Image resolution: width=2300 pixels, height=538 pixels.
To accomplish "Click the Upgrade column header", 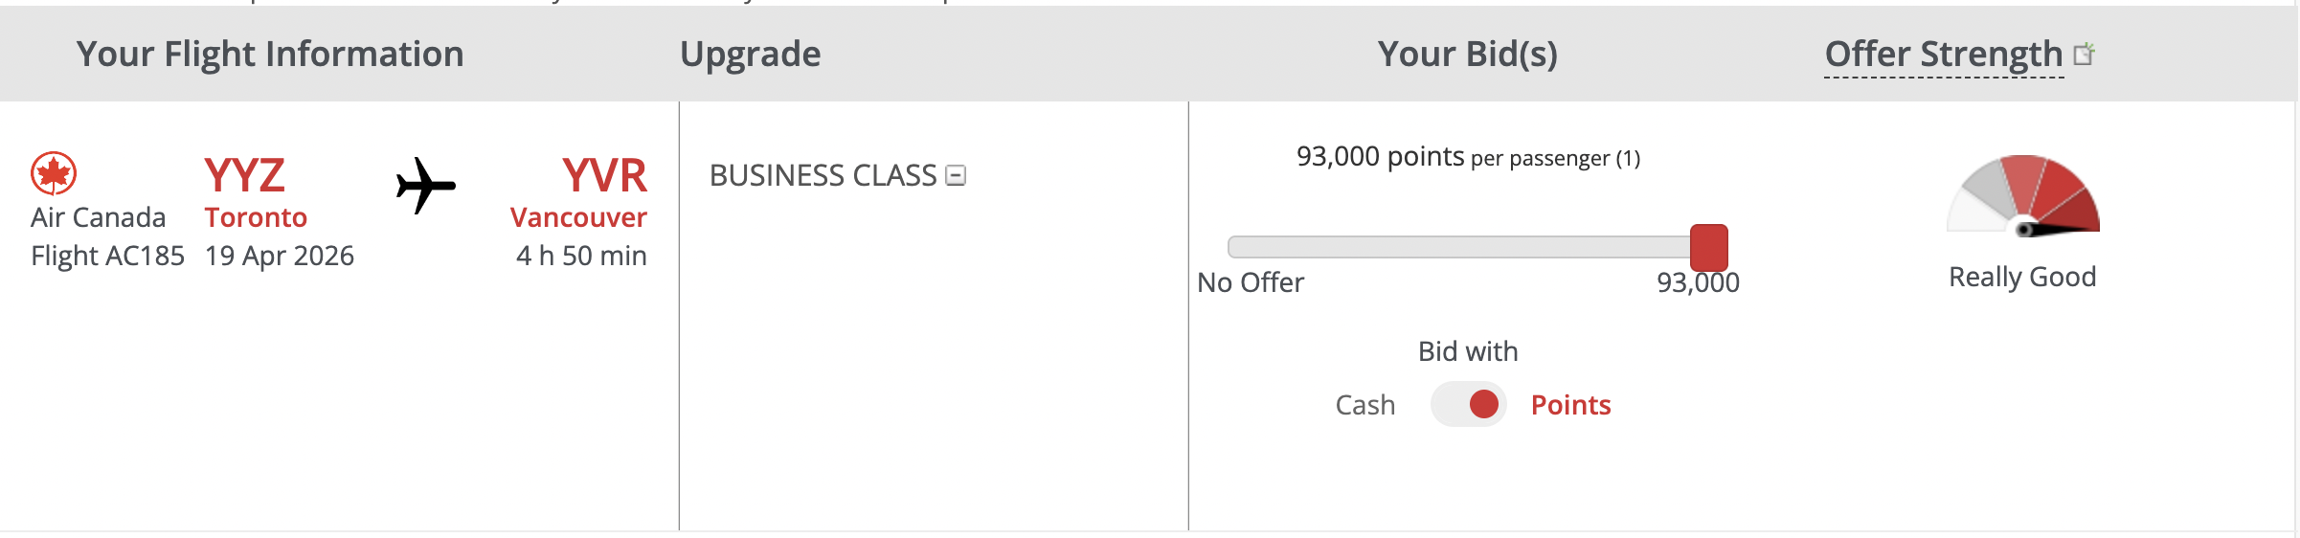I will point(750,55).
